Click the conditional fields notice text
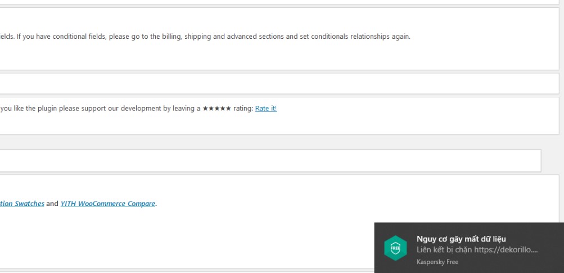This screenshot has height=273, width=564. tap(205, 37)
